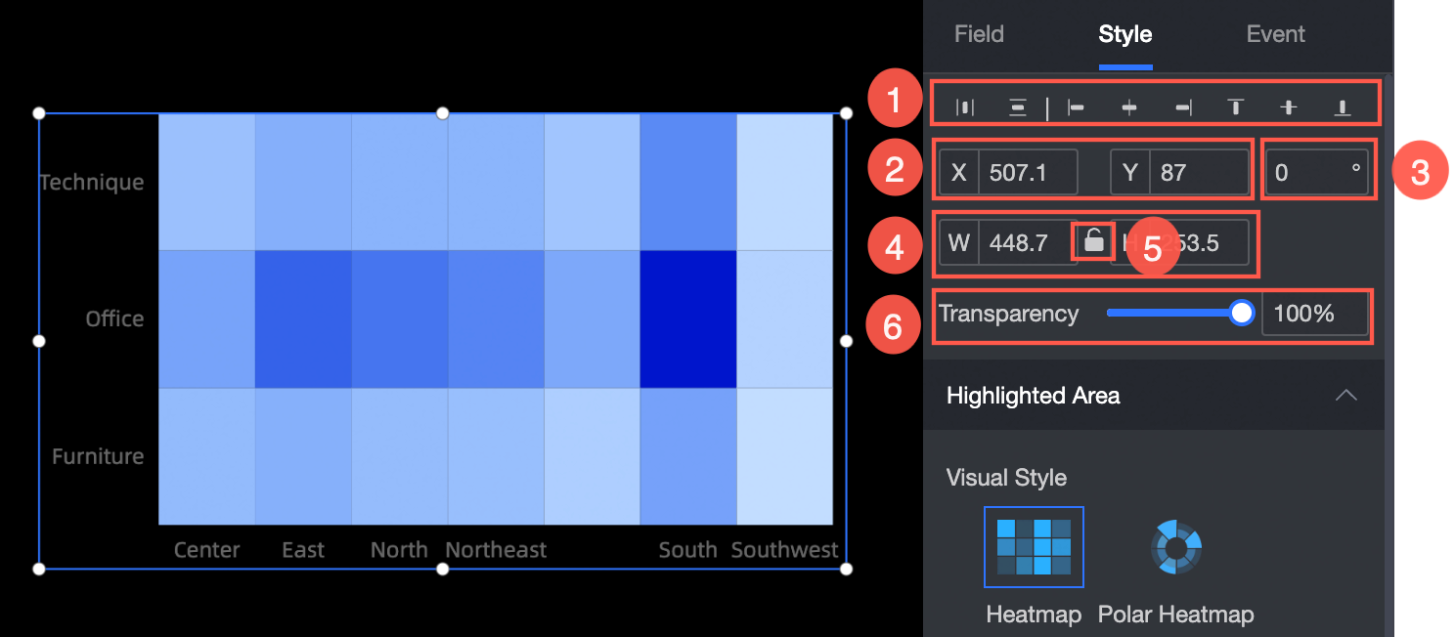Apply vertical middle alignment
This screenshot has width=1455, height=637.
point(1289,107)
